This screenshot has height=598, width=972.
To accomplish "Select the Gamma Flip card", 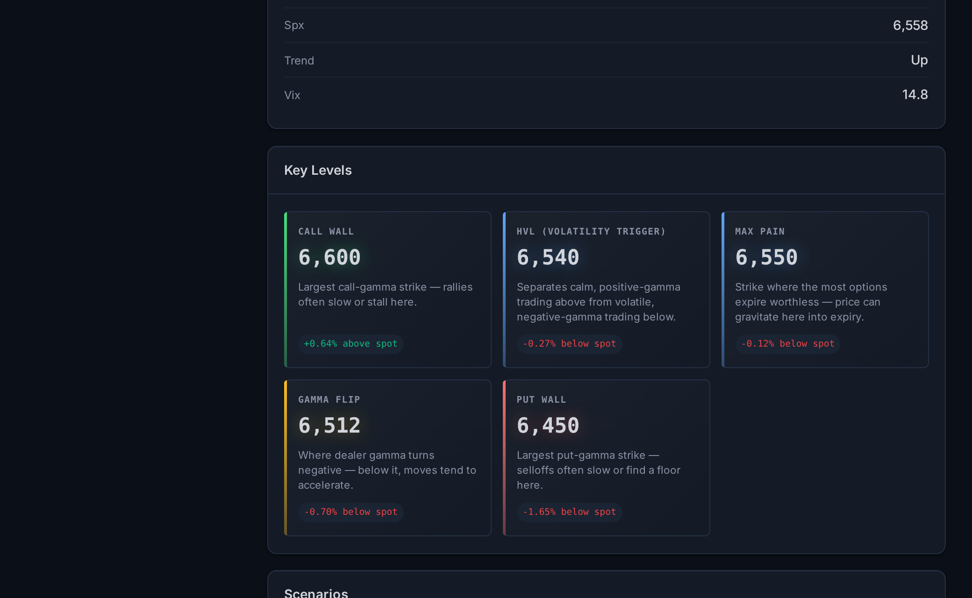I will click(x=387, y=458).
